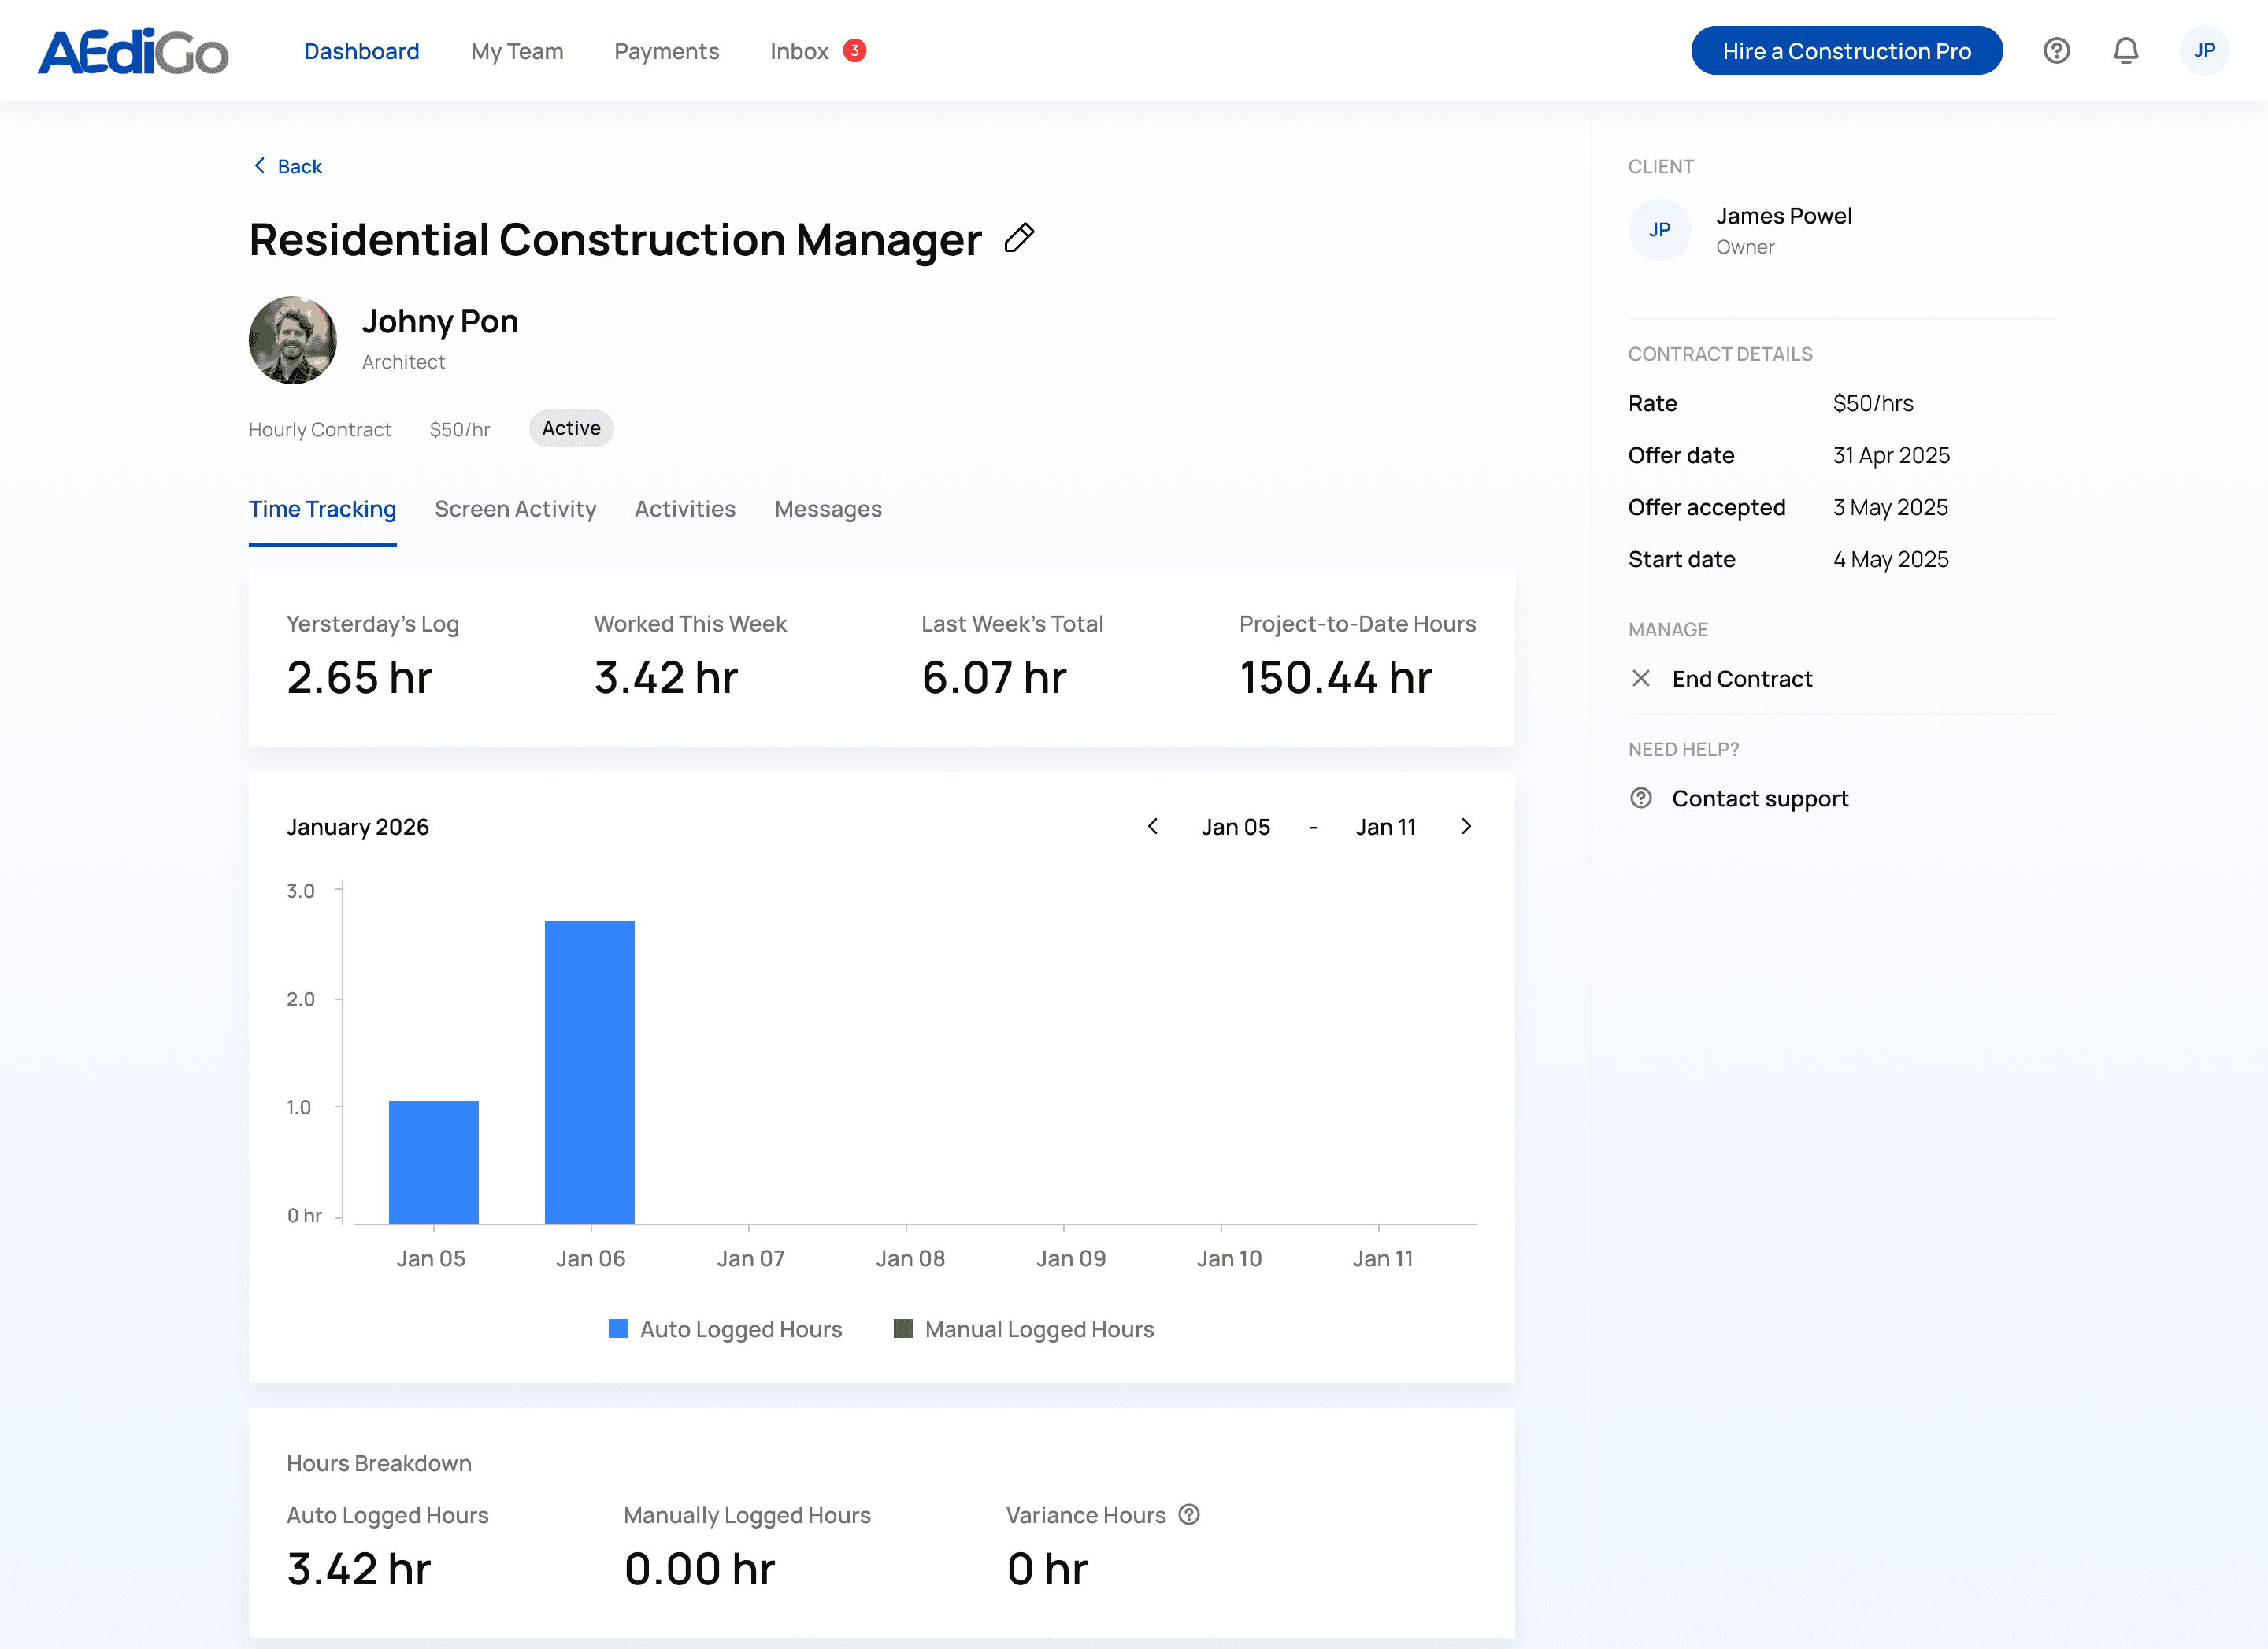Open My Team in top navigation
The width and height of the screenshot is (2268, 1649).
[x=517, y=51]
